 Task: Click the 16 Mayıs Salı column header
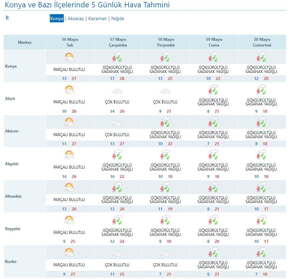coord(70,42)
